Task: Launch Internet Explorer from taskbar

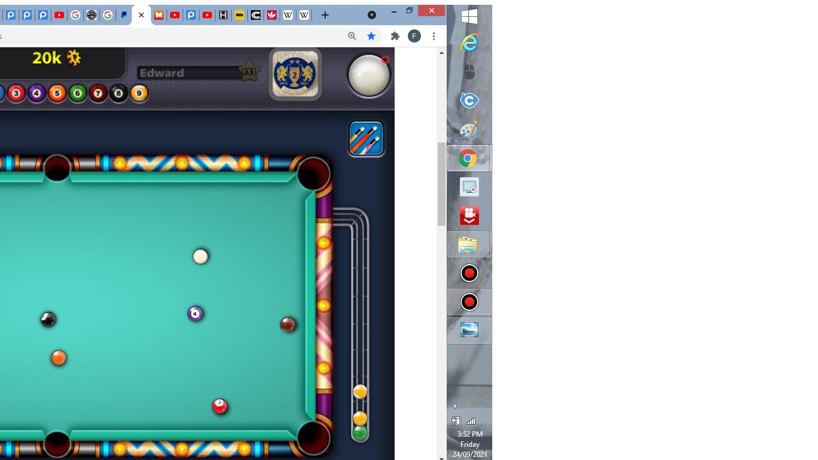Action: click(x=469, y=43)
